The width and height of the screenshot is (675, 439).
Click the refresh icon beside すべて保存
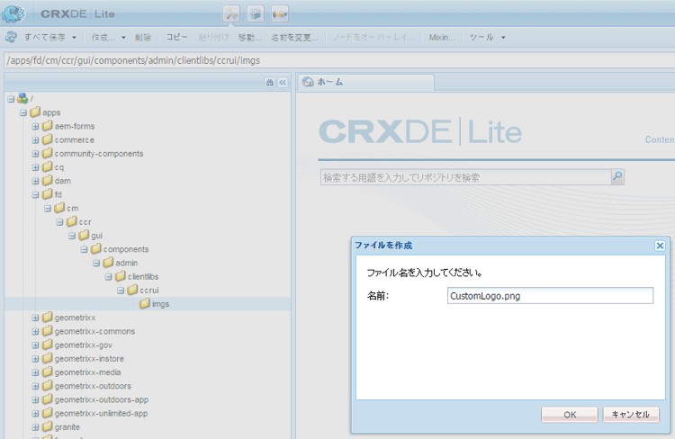pyautogui.click(x=11, y=38)
